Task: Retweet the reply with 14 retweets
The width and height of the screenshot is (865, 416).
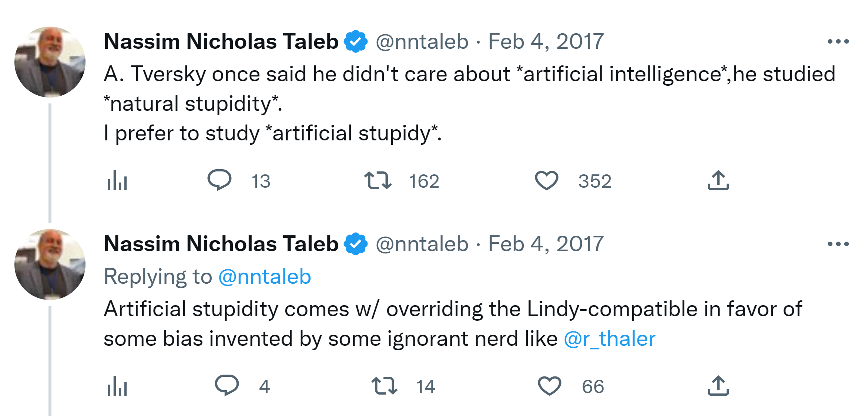Action: click(385, 386)
